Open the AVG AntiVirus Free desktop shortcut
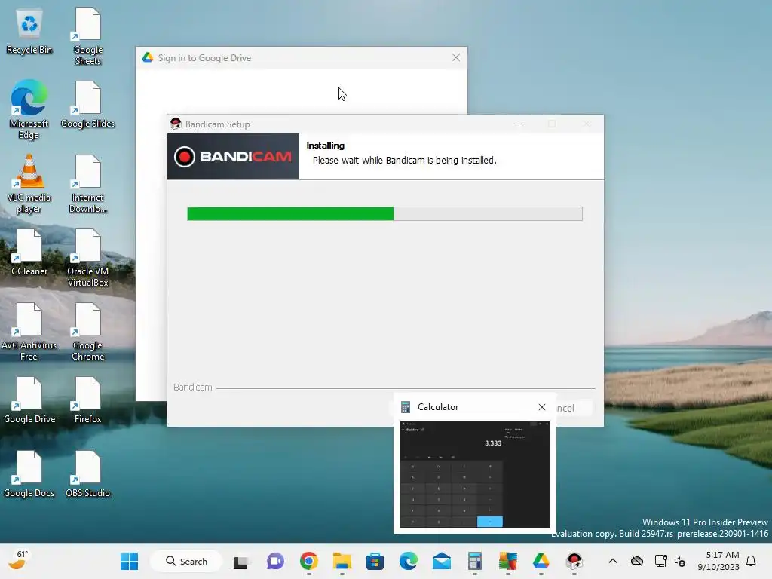 pos(29,332)
